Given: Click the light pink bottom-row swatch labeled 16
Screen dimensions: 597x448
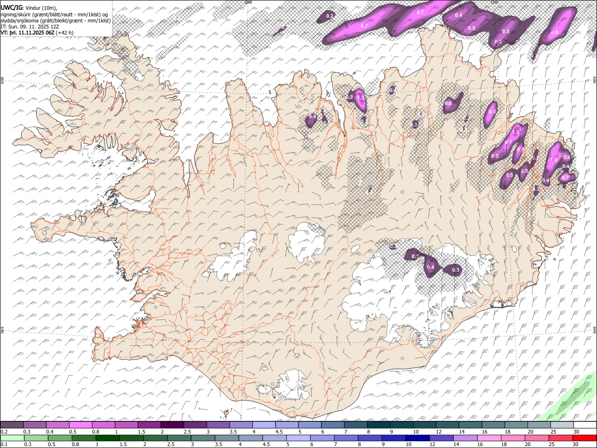Looking at the screenshot, I should pyautogui.click(x=489, y=438).
